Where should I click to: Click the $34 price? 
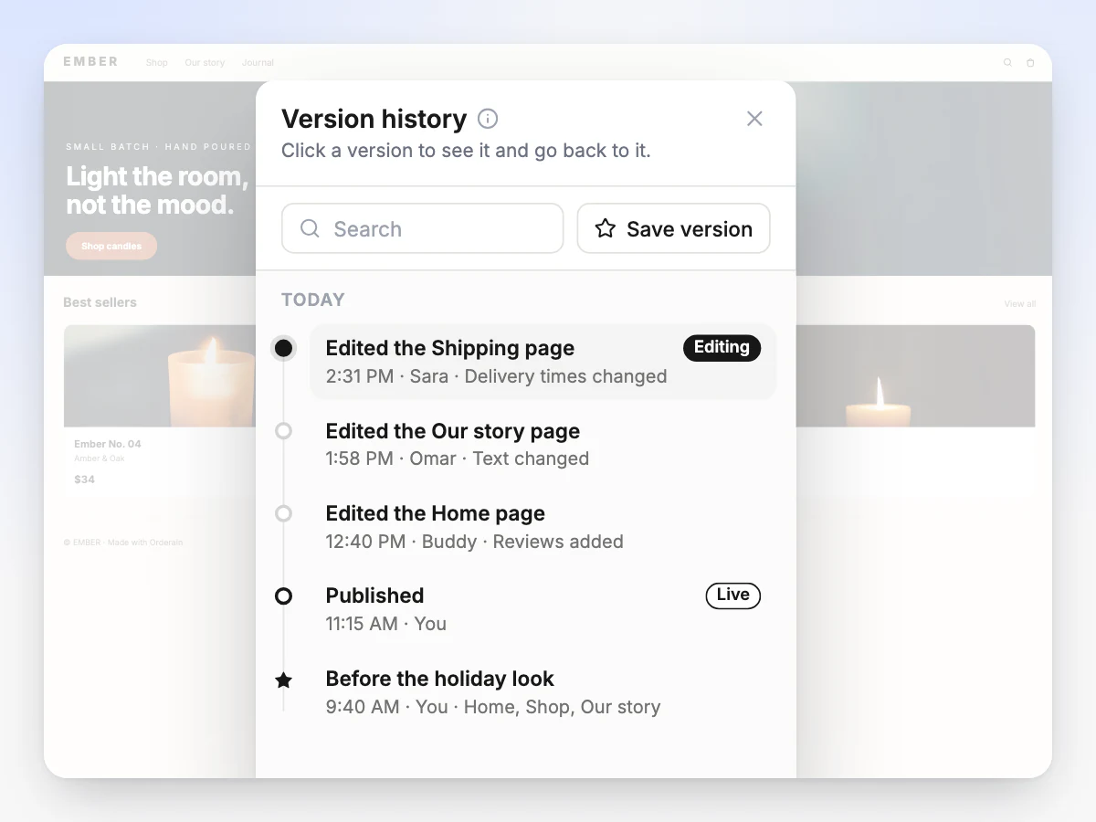[84, 479]
